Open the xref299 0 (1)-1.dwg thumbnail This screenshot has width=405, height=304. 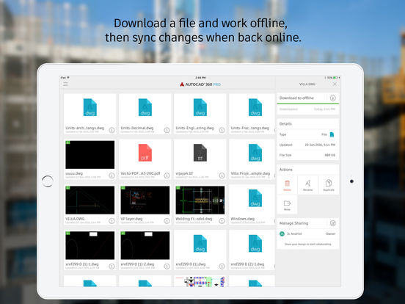[90, 245]
